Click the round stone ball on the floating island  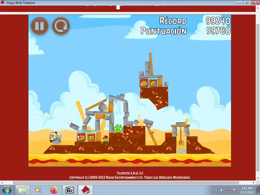pyautogui.click(x=166, y=84)
